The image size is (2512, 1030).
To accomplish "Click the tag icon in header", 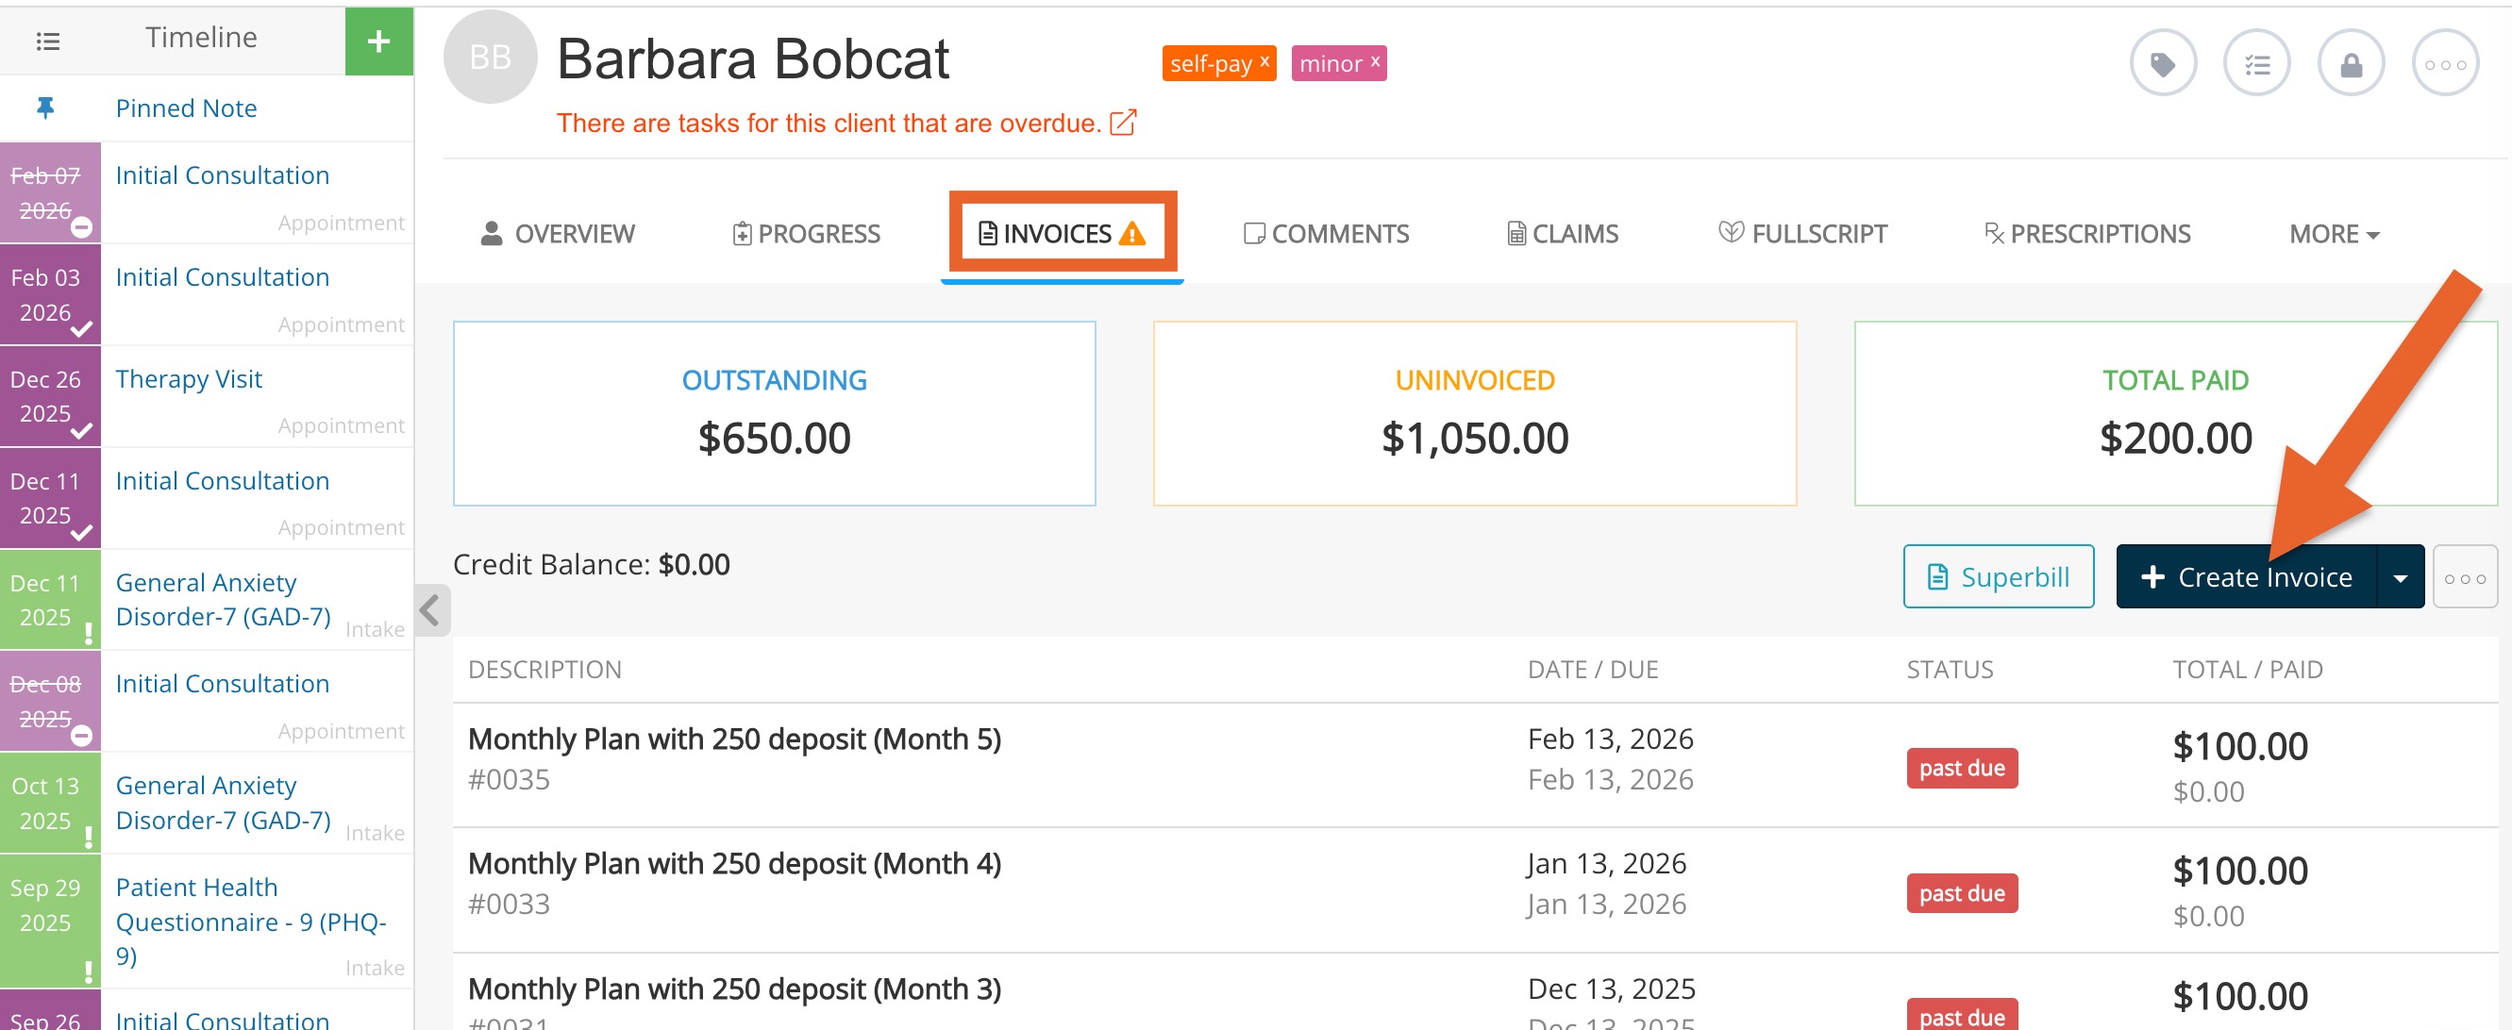I will point(2162,64).
